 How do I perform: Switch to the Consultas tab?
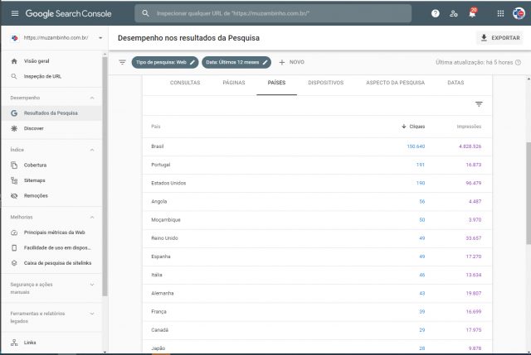point(184,83)
